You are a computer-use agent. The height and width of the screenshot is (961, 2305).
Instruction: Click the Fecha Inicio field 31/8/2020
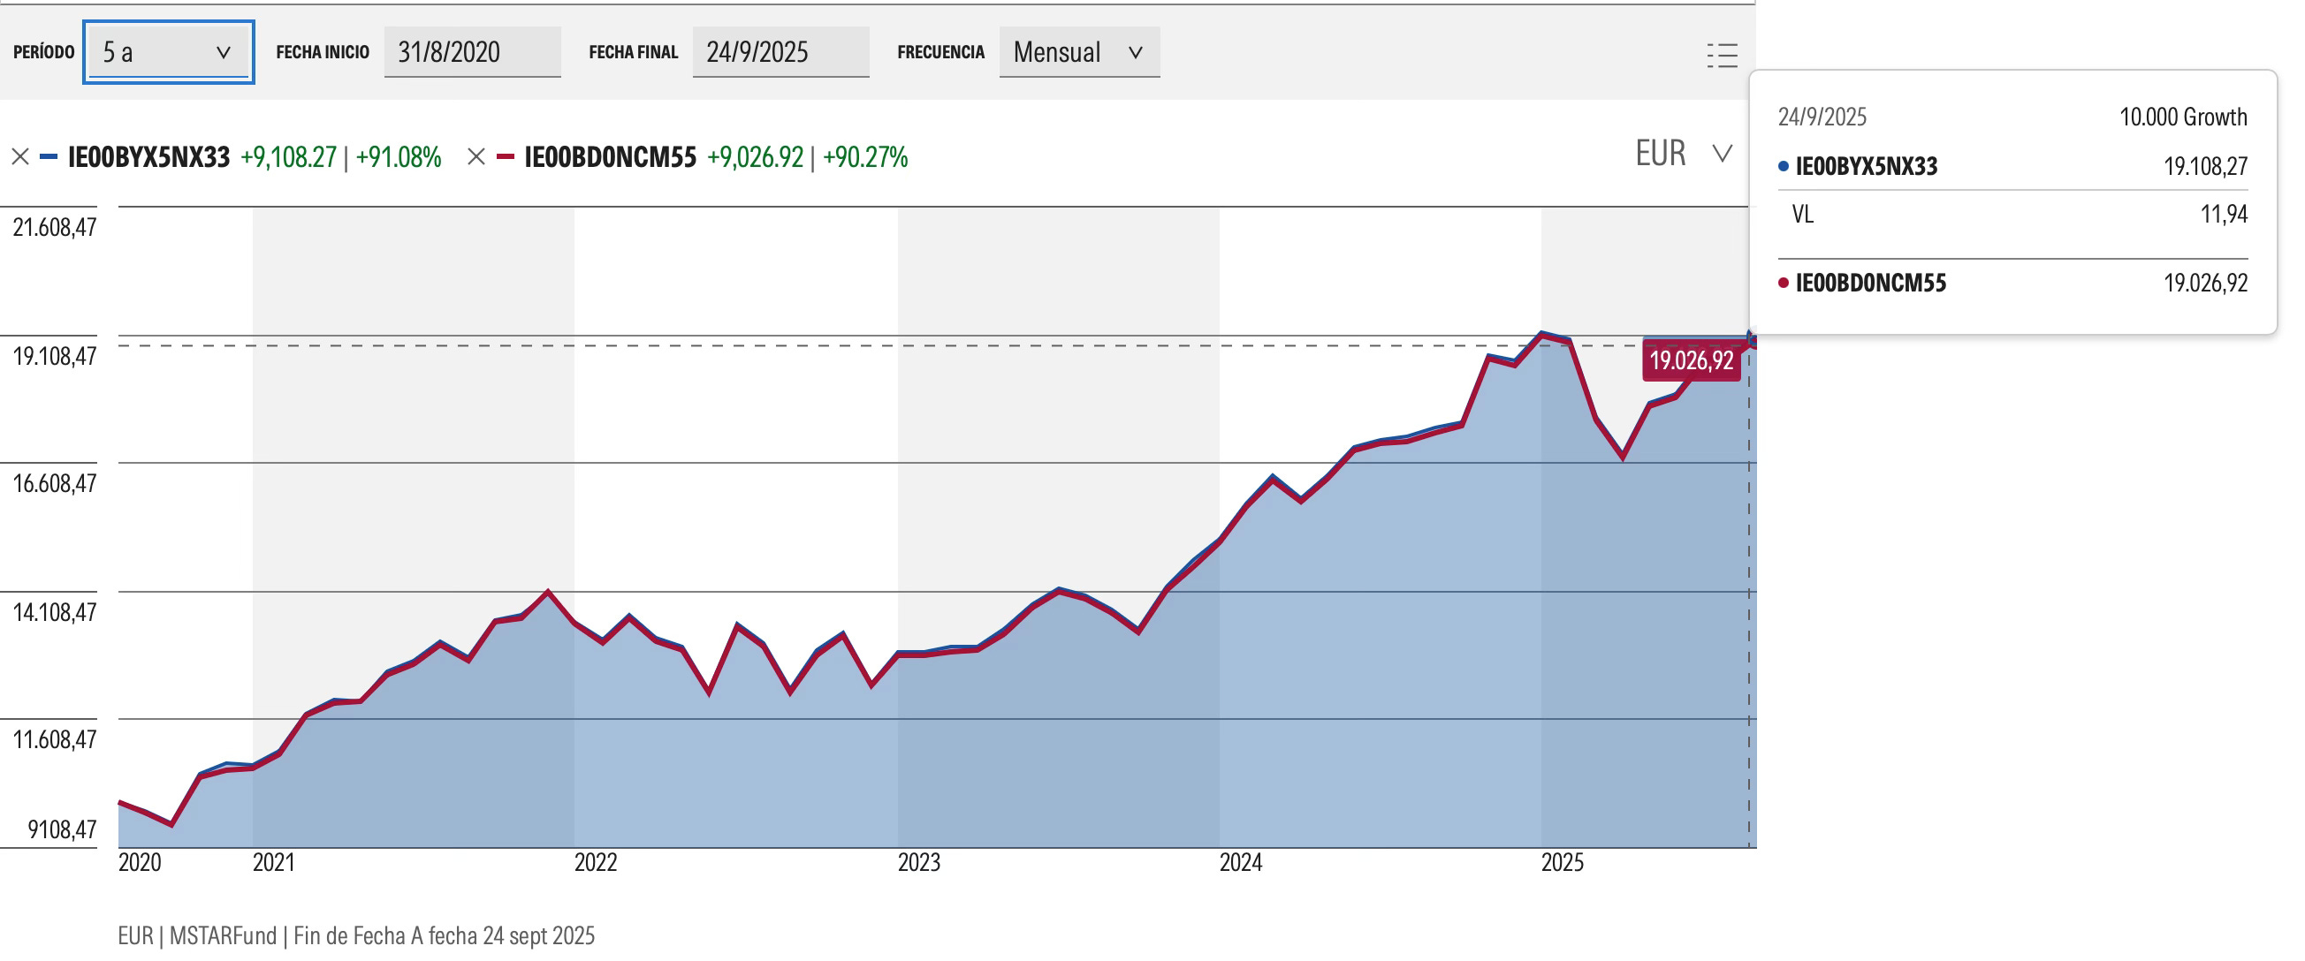[472, 53]
